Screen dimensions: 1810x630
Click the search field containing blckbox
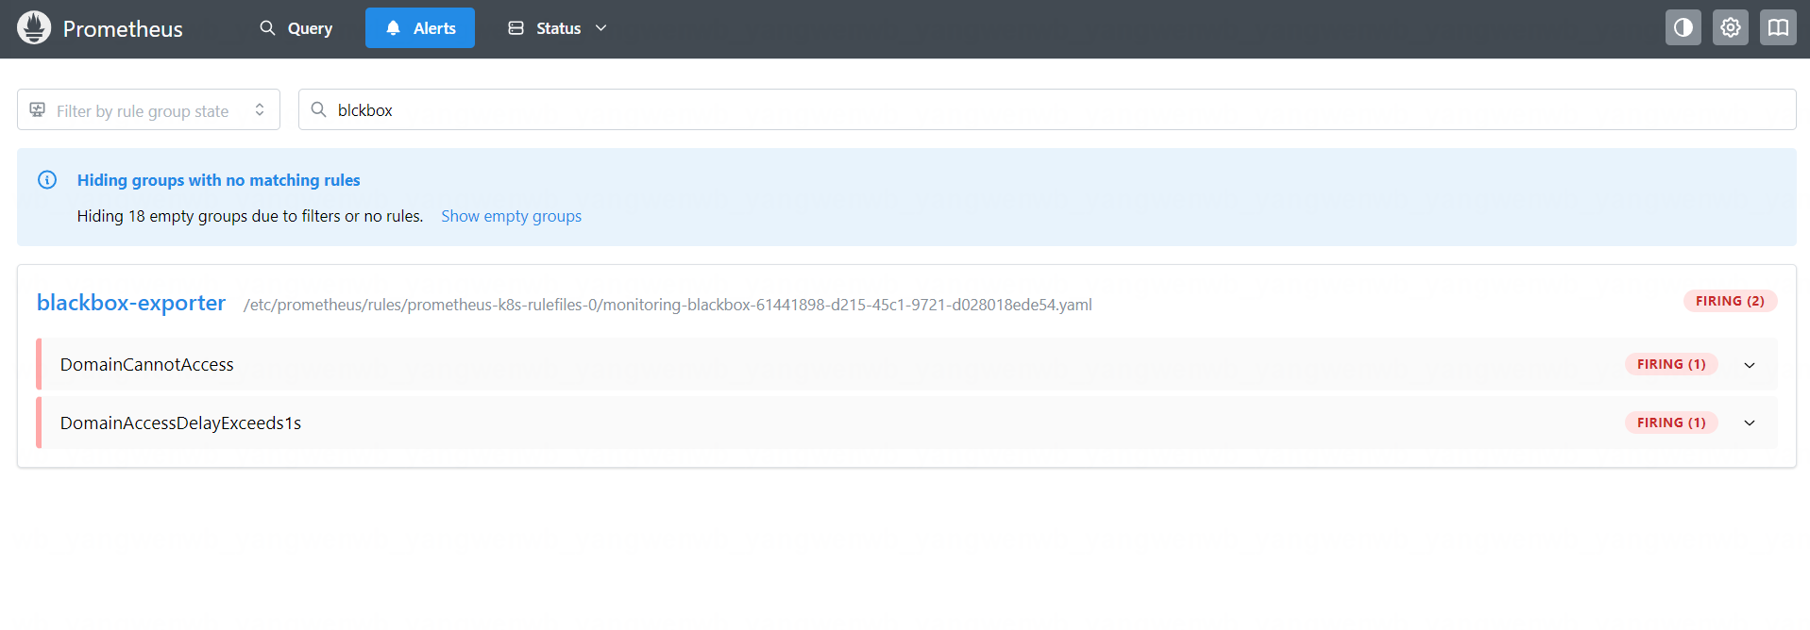click(x=1039, y=110)
